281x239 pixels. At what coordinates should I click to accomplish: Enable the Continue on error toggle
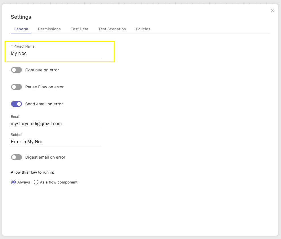(x=16, y=70)
